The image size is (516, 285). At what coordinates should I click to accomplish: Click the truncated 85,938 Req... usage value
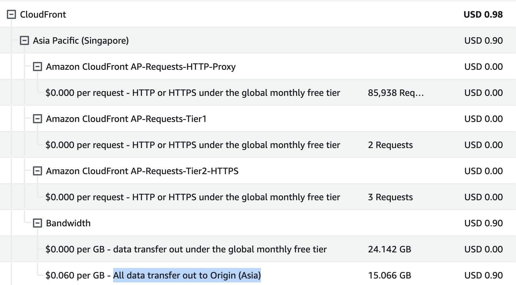396,93
